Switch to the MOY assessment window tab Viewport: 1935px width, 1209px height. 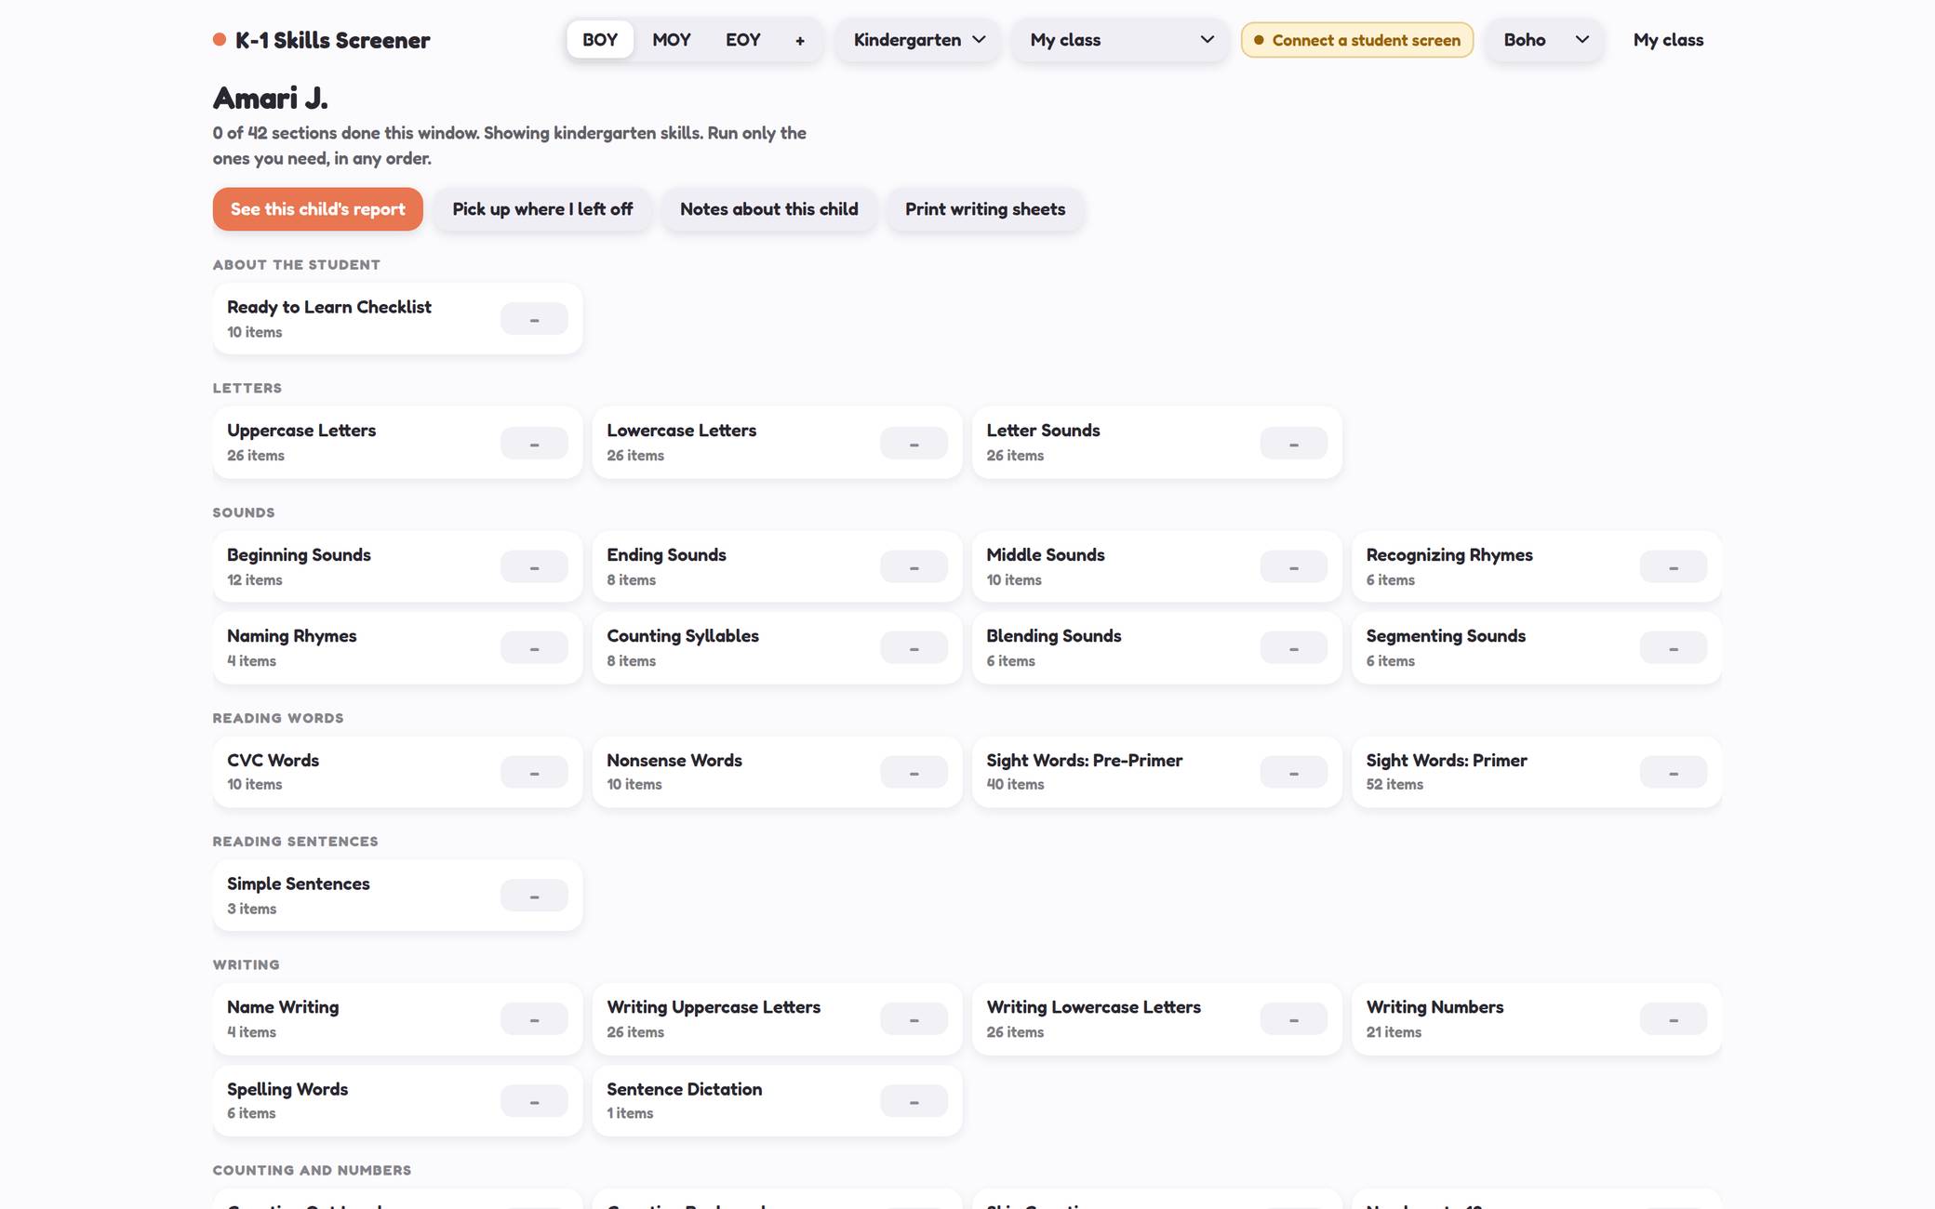(672, 40)
